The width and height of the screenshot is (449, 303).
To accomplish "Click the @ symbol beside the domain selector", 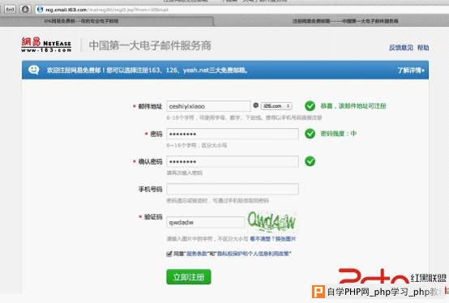I will (x=256, y=105).
